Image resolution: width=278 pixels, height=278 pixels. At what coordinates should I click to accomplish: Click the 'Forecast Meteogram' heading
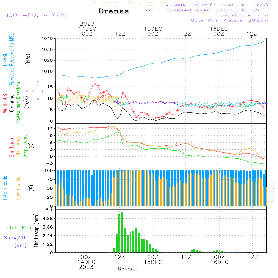pyautogui.click(x=130, y=3)
